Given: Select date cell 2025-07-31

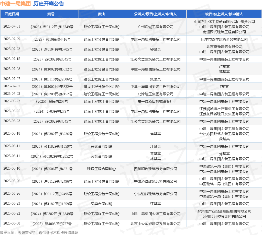Looking at the screenshot, I should click(x=12, y=27).
